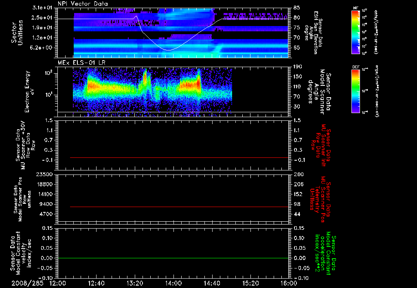417x288 pixels.
Task: Click the "152" telemetry tick label
Action: (298, 194)
